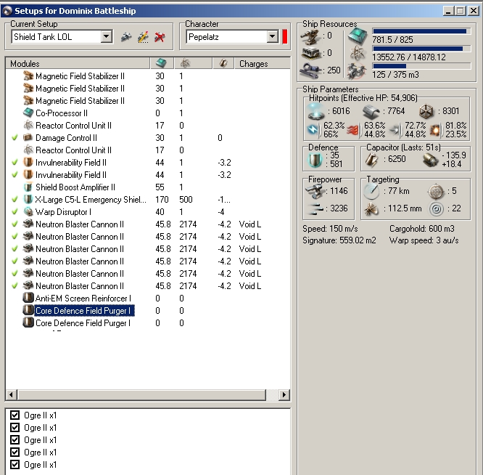Click the horizontal scrollbar thumb in Modules list
The width and height of the screenshot is (483, 475).
tap(141, 394)
